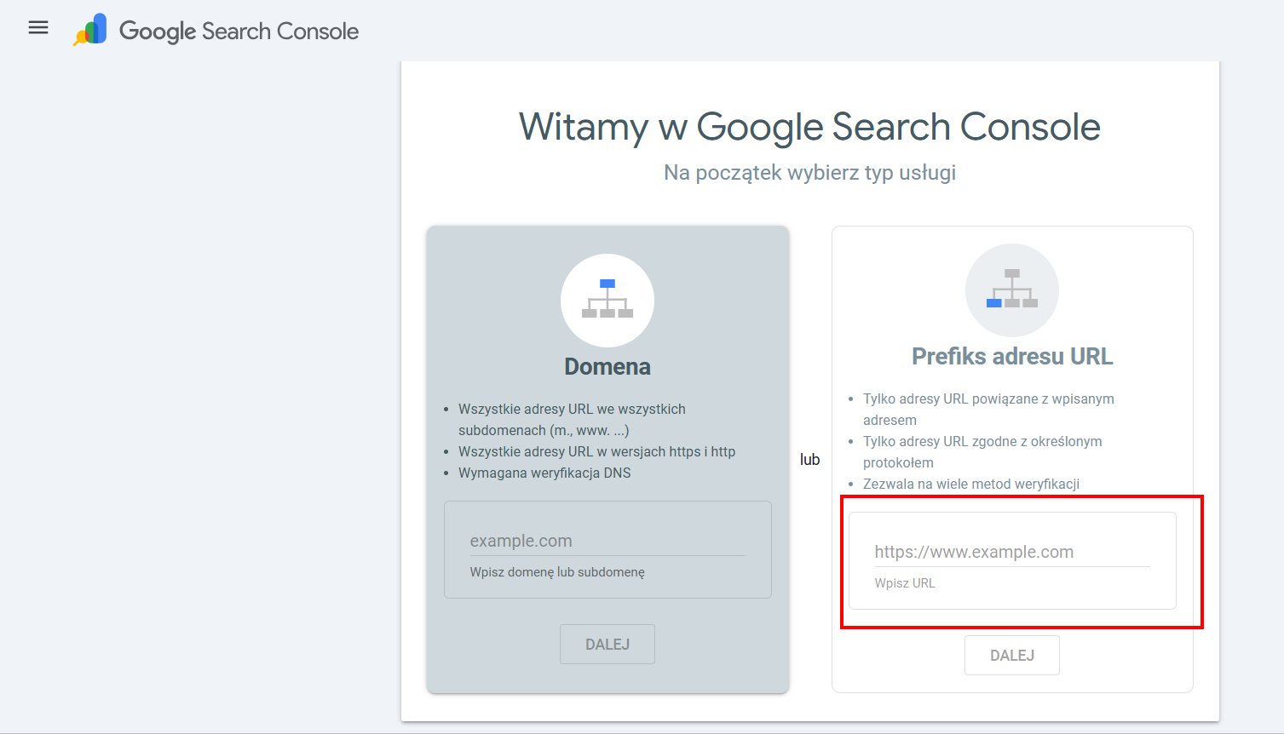The width and height of the screenshot is (1284, 734).
Task: Click 'Wszystkie adresy URL w wersjach https' bullet
Action: [596, 452]
